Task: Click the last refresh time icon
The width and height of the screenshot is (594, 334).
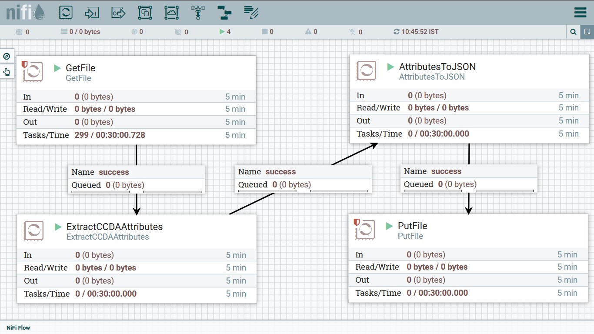Action: tap(396, 32)
